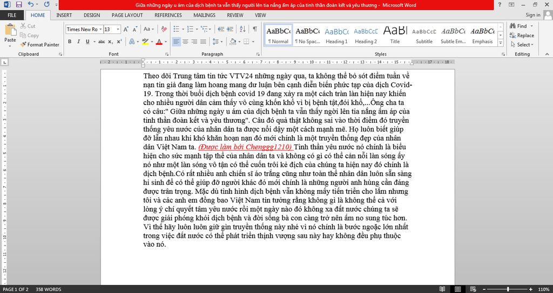553x293 pixels.
Task: Apply the Normal style
Action: pyautogui.click(x=278, y=35)
